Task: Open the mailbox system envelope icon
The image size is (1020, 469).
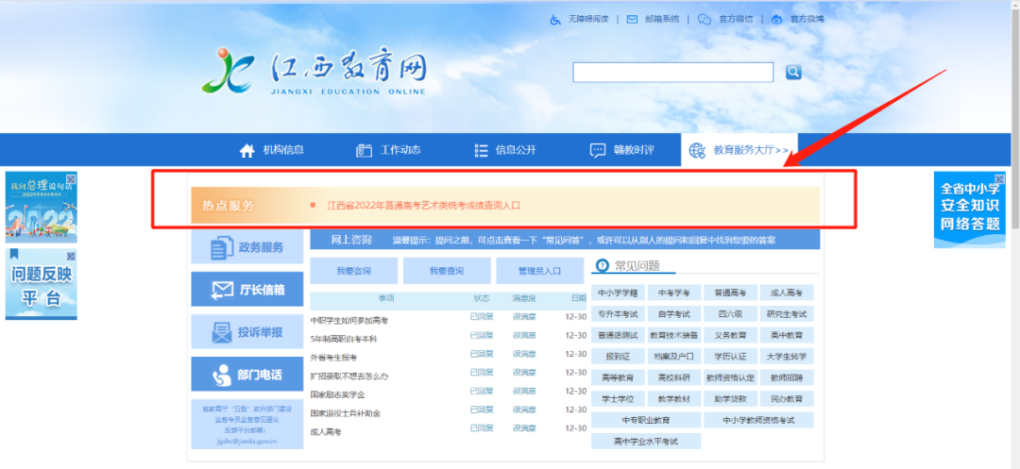Action: point(632,20)
